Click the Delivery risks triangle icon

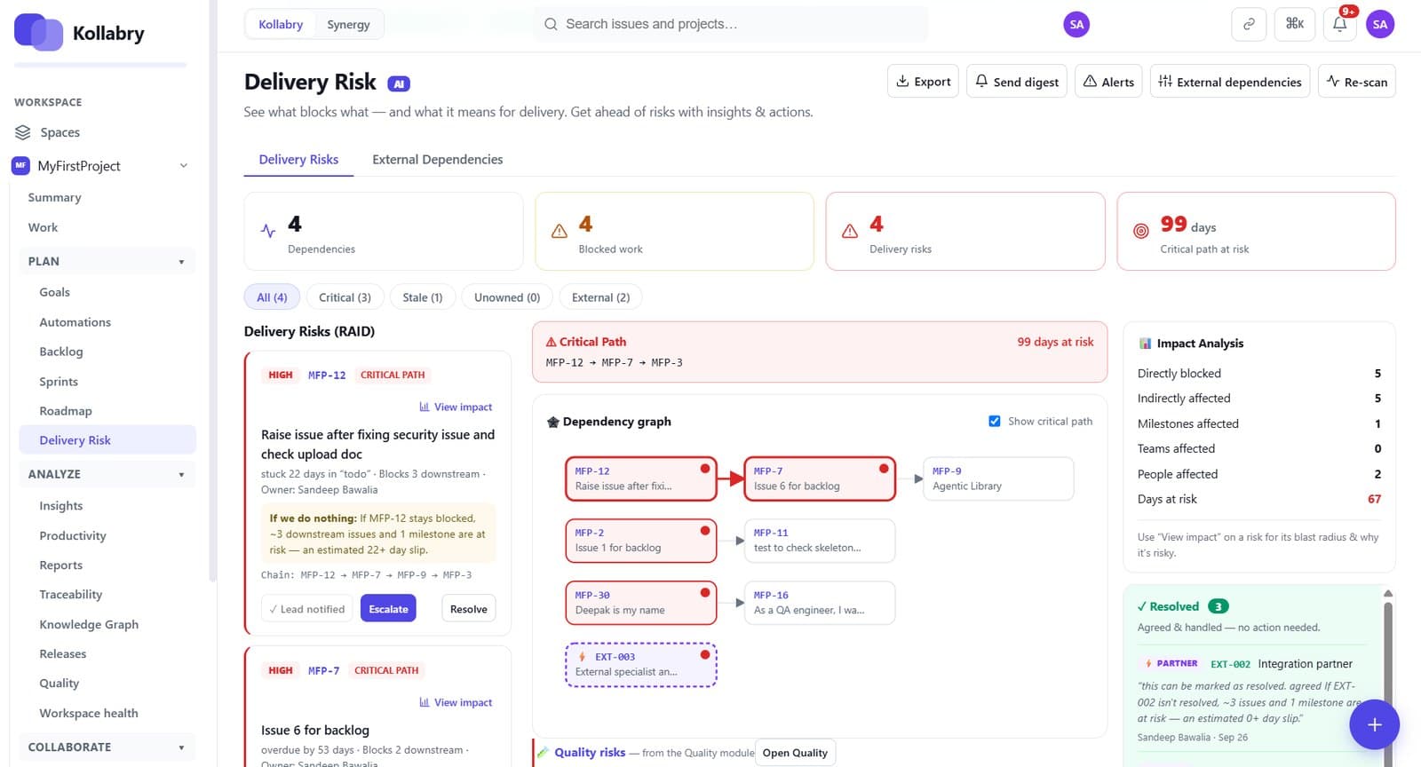tap(850, 231)
